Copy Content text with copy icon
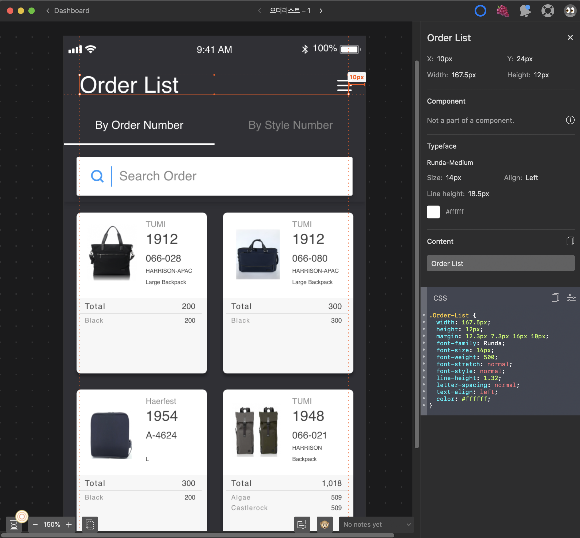This screenshot has width=580, height=538. pyautogui.click(x=570, y=241)
